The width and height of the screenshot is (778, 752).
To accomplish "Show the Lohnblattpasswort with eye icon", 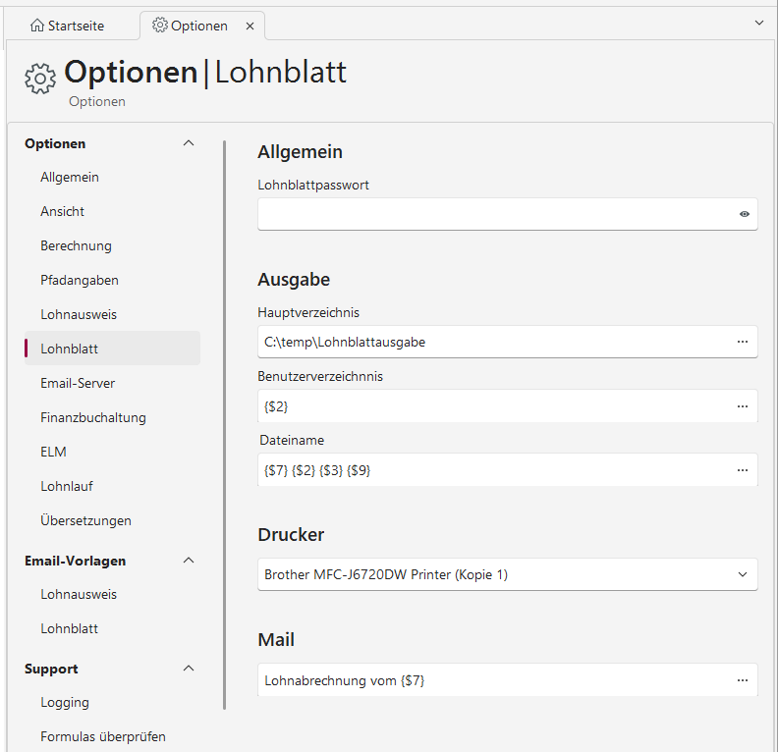I will [x=745, y=214].
